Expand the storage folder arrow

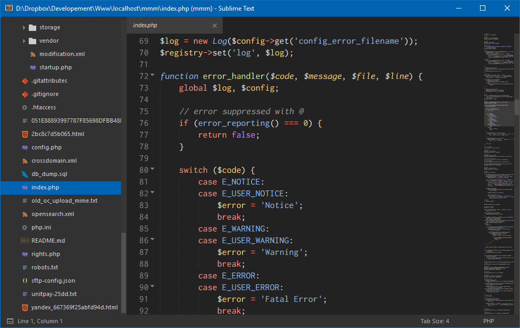pyautogui.click(x=23, y=28)
